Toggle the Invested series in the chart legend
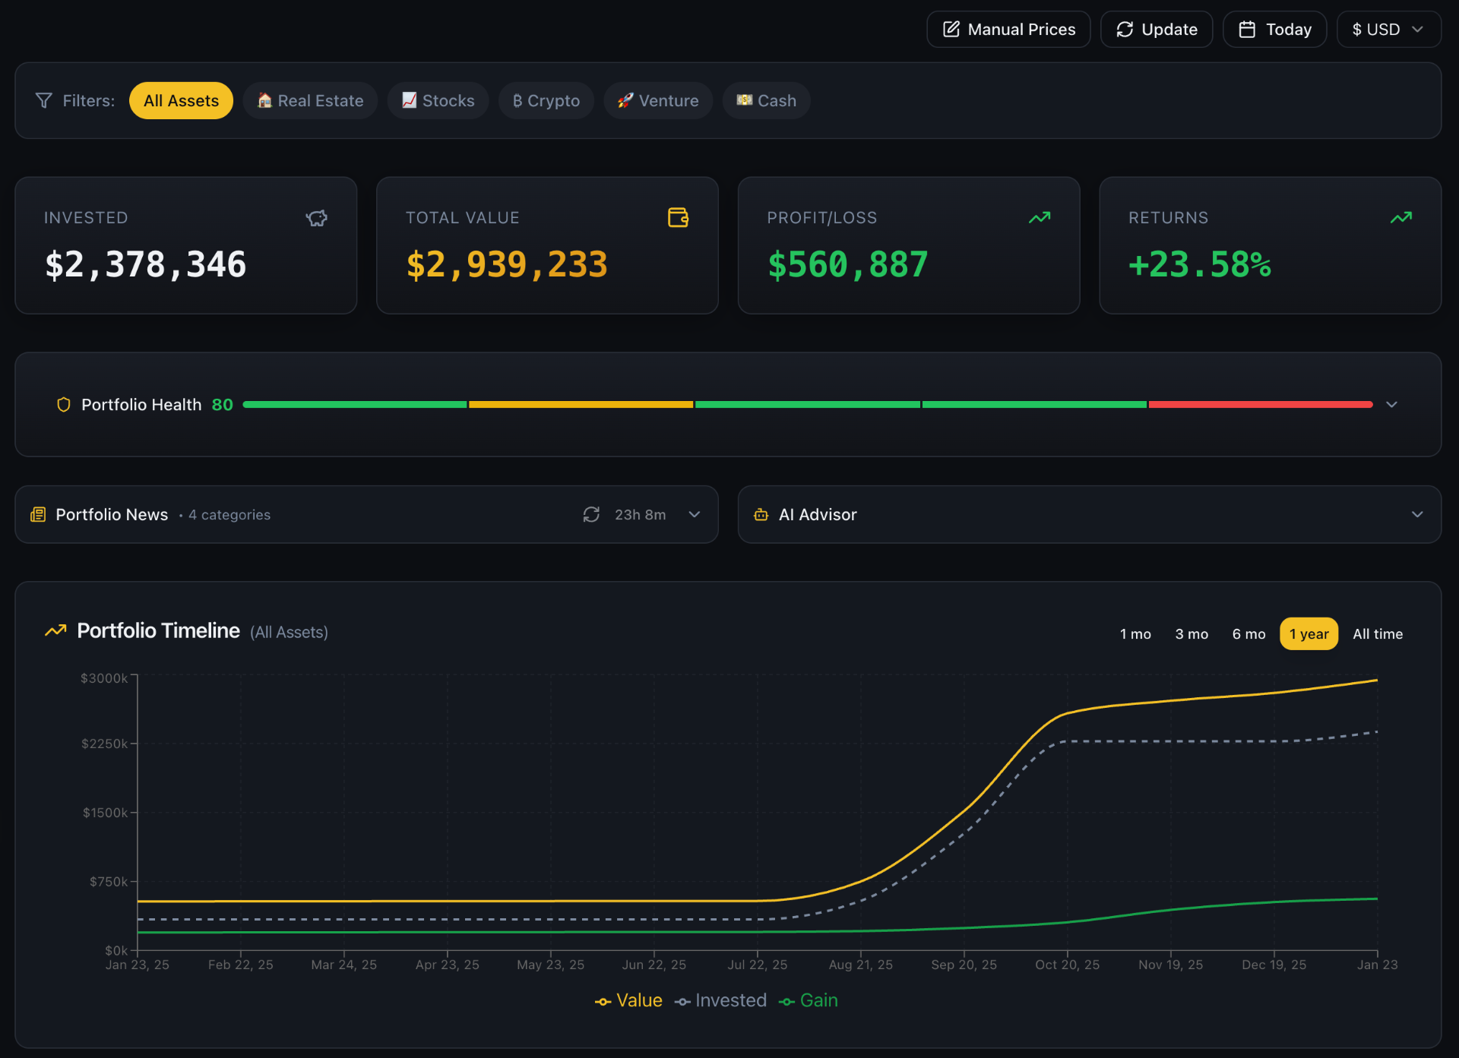The height and width of the screenshot is (1058, 1459). point(720,1000)
